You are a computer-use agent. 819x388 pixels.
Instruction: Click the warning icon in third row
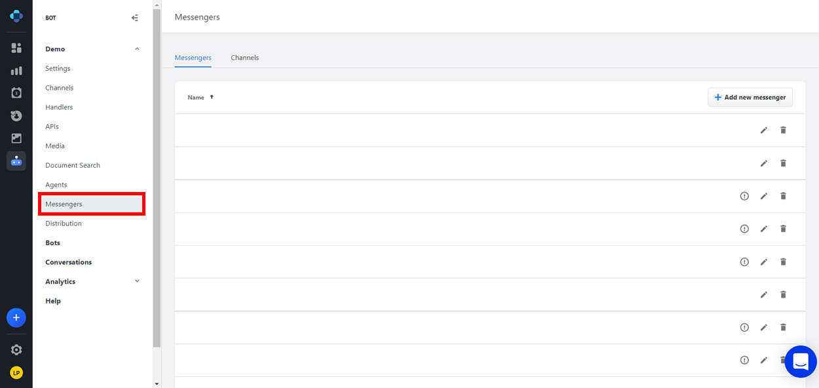tap(744, 196)
